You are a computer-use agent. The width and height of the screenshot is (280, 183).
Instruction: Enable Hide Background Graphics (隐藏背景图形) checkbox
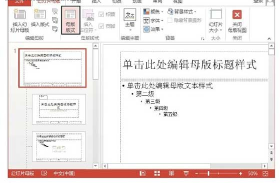[170, 20]
